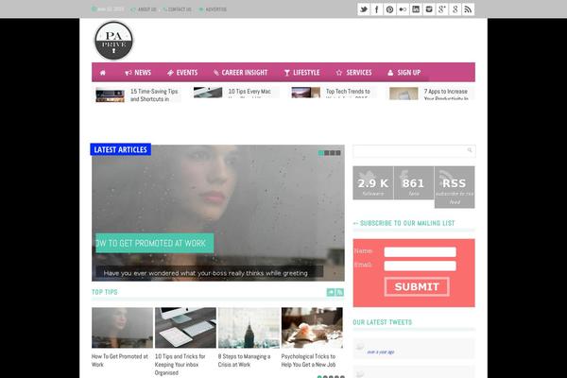Open the How To Get Promoted At Work slide title
Image resolution: width=567 pixels, height=378 pixels.
pos(154,243)
